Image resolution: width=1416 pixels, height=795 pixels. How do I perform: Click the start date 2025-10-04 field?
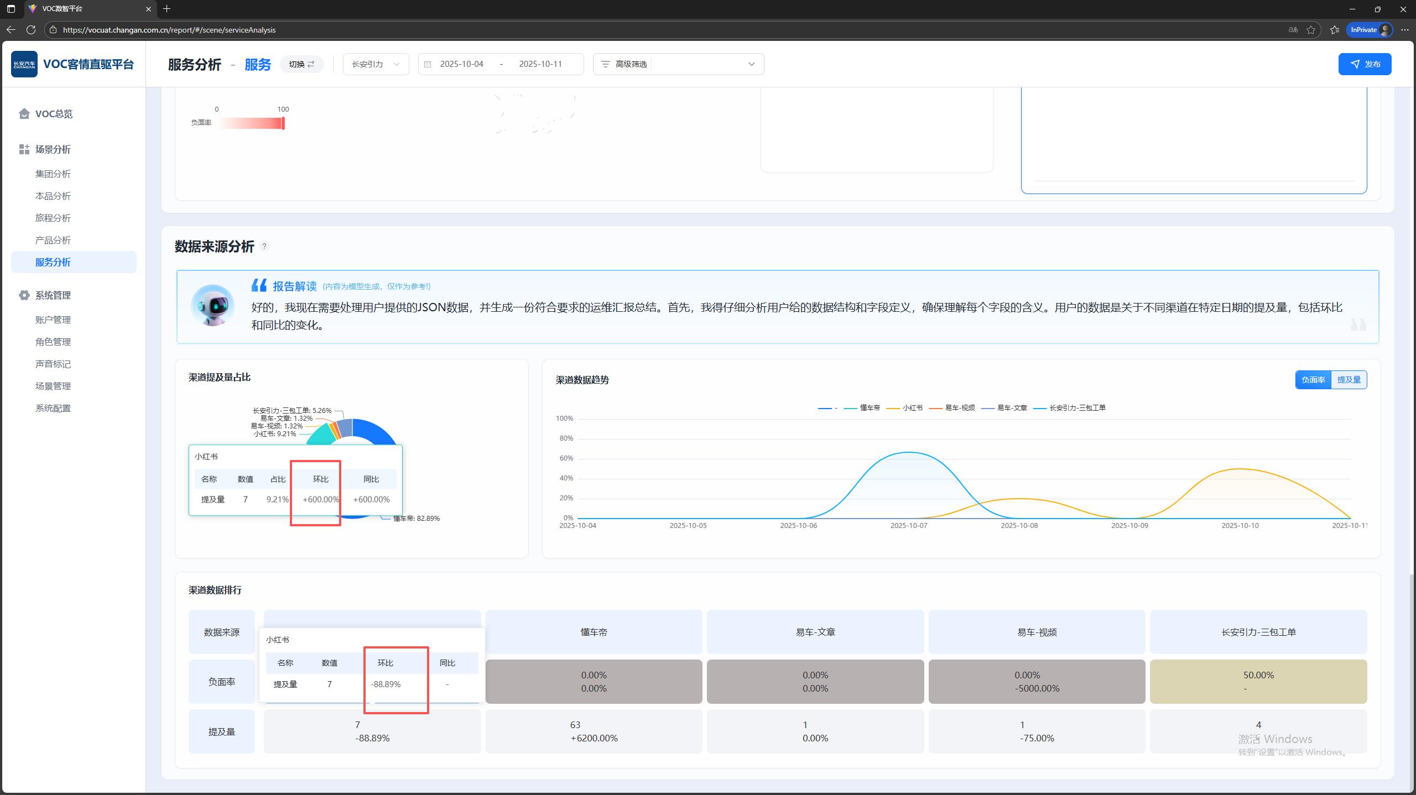pos(461,64)
